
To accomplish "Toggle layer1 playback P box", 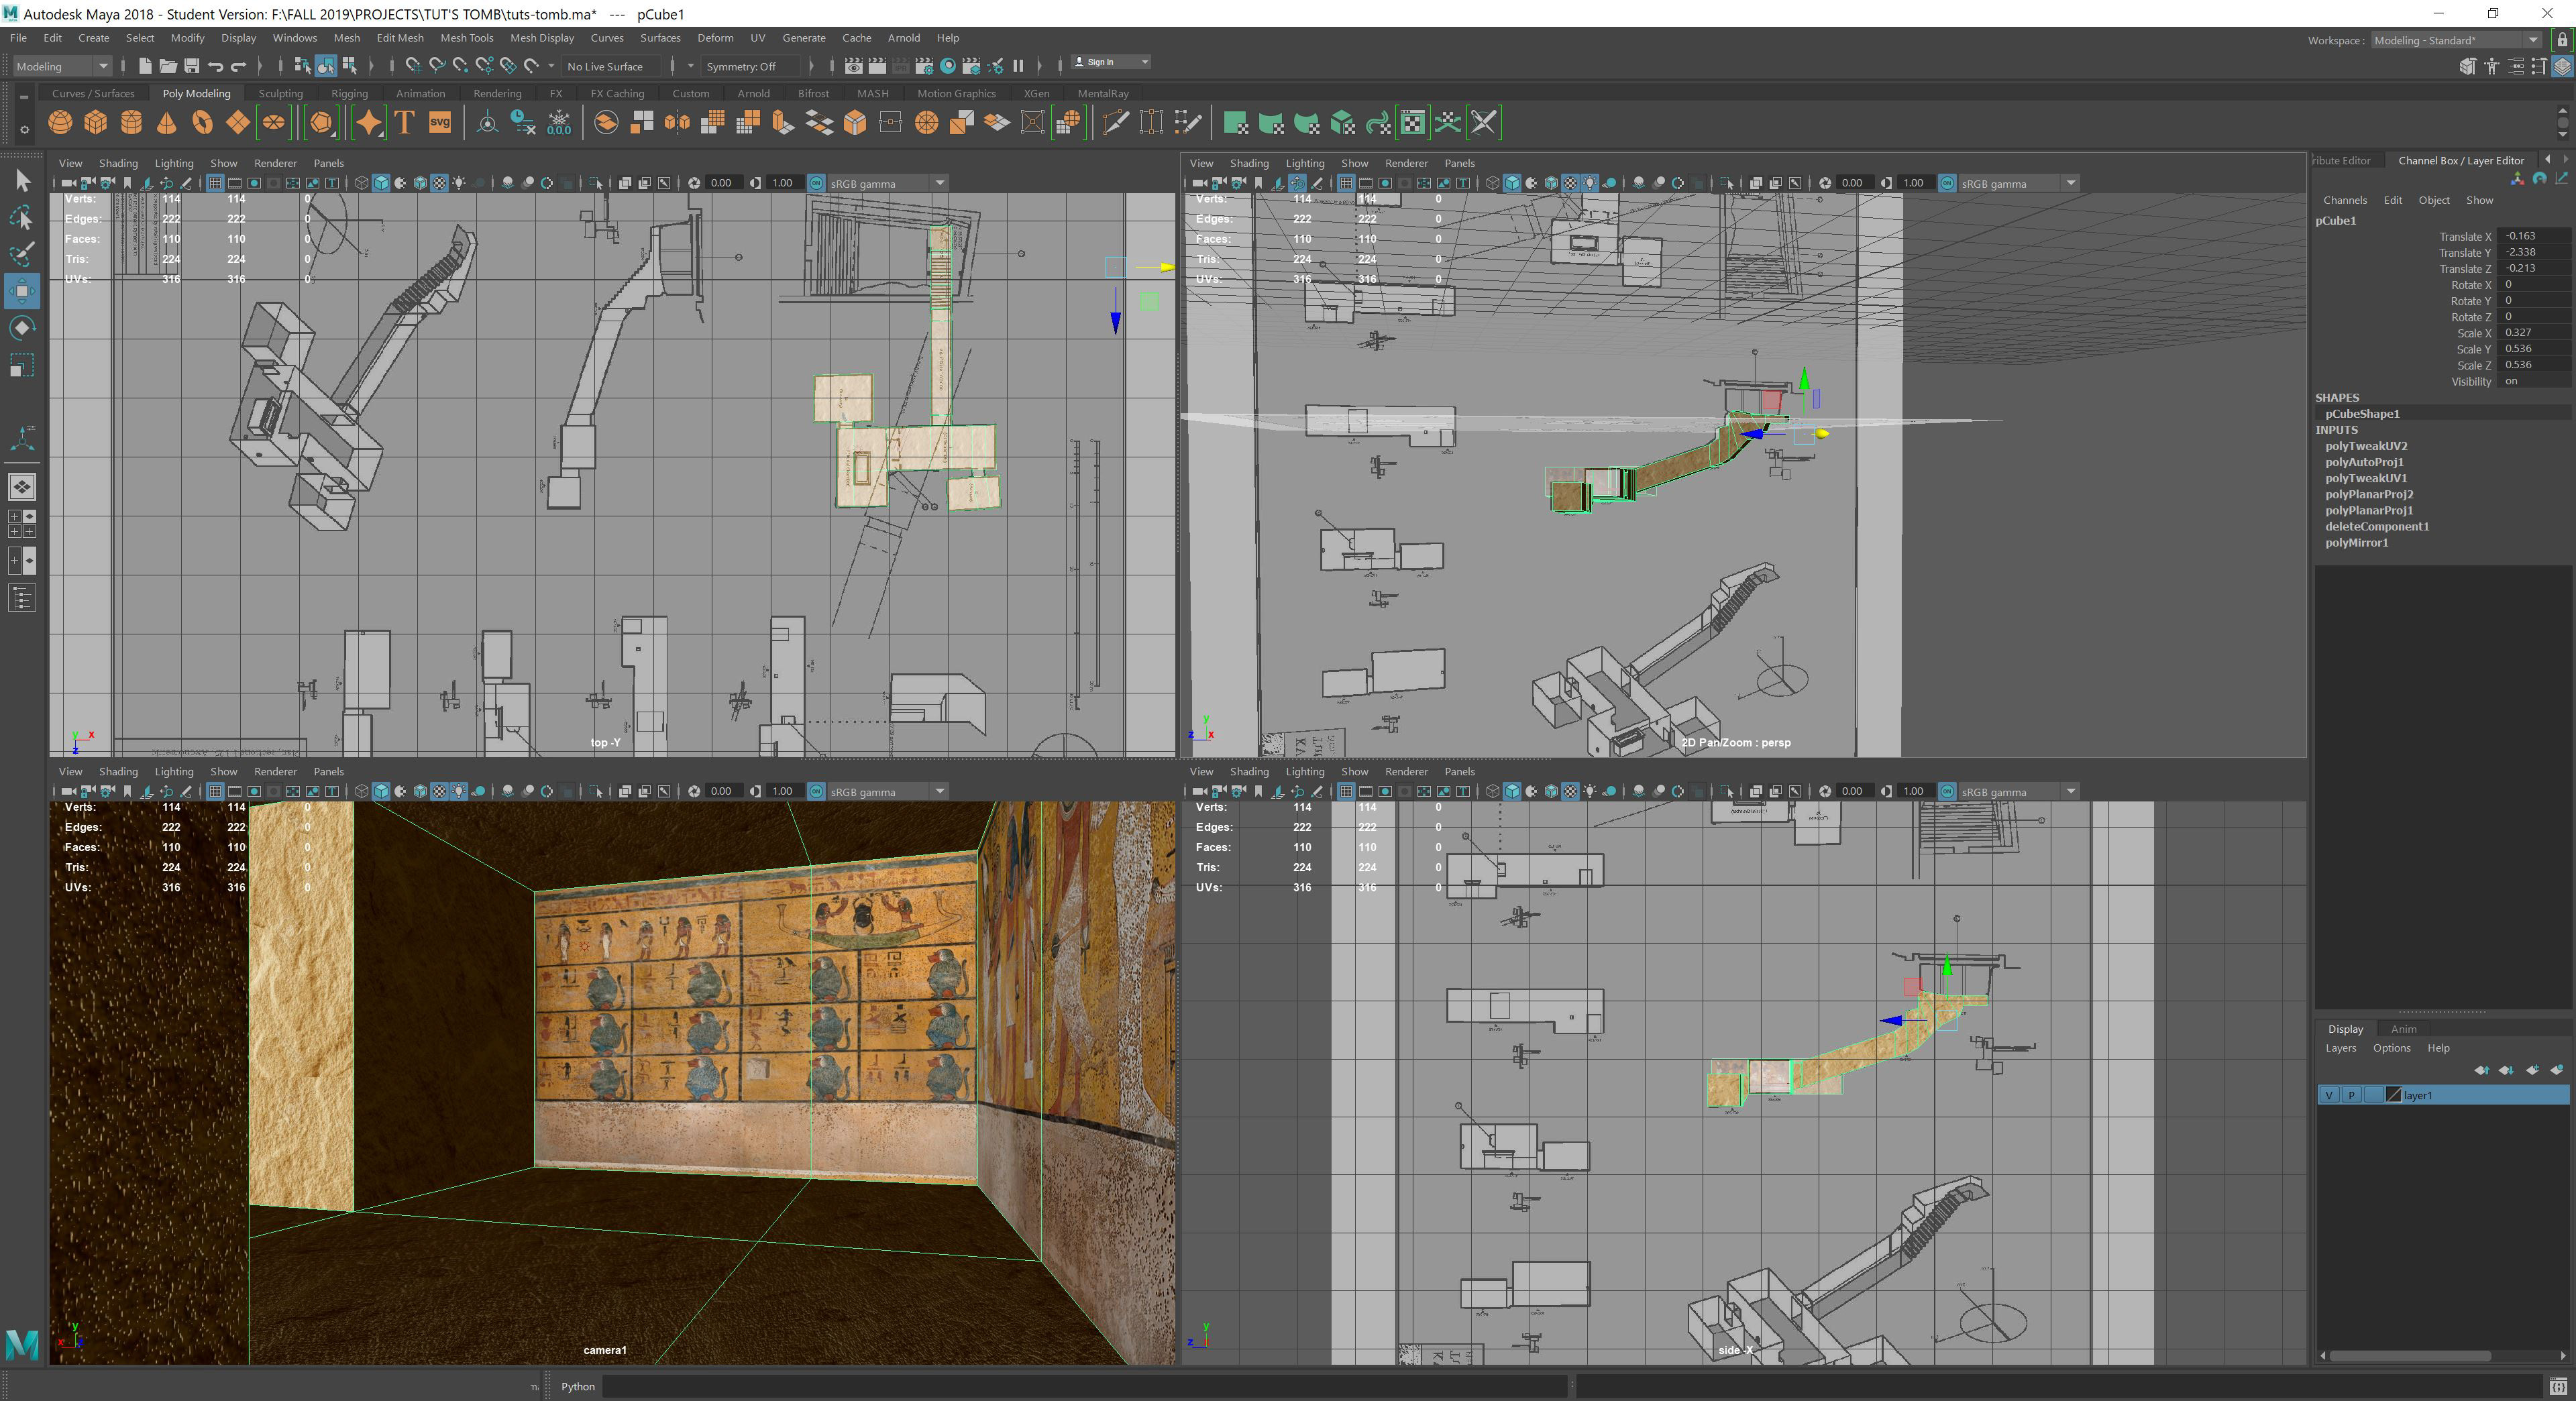I will 2351,1095.
